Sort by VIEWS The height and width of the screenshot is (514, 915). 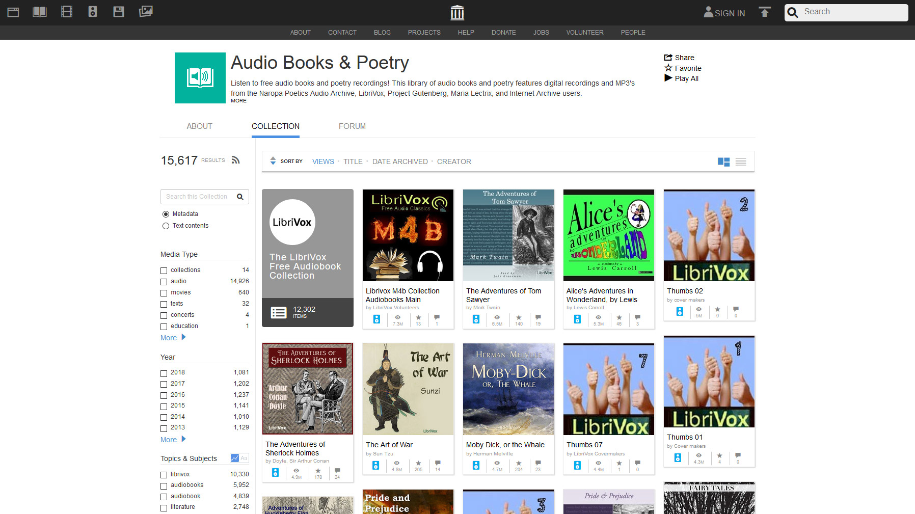coord(323,161)
